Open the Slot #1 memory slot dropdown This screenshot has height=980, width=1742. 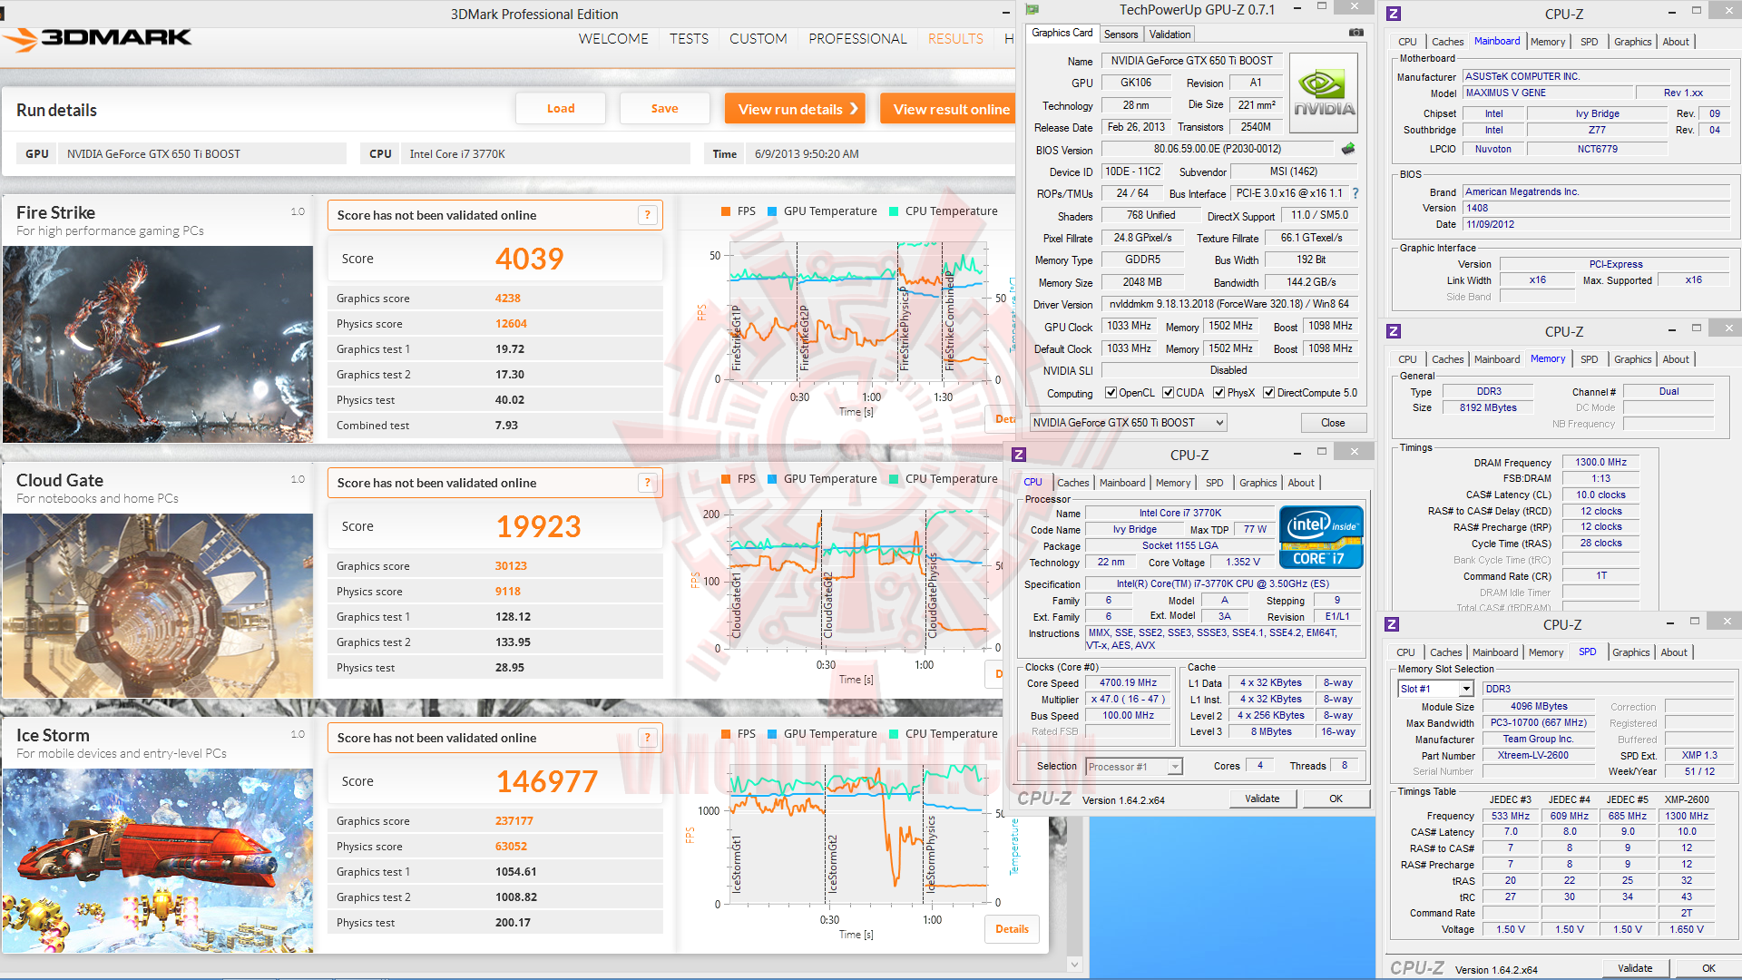1465,689
